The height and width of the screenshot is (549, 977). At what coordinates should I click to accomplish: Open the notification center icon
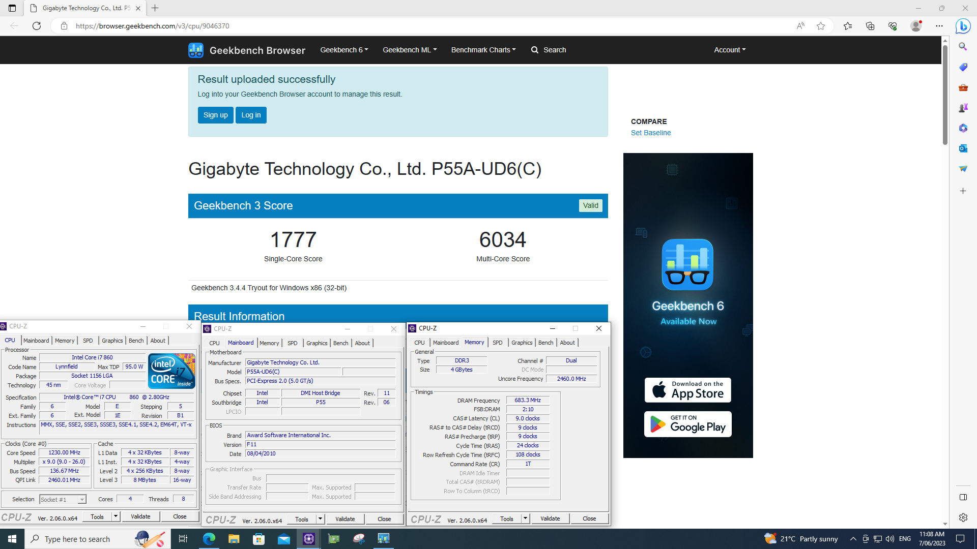click(x=960, y=539)
